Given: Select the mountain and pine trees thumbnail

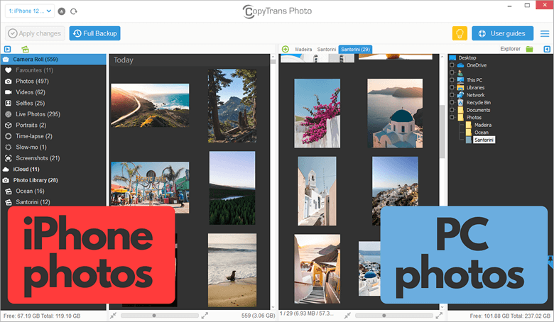Looking at the screenshot, I should click(232, 106).
